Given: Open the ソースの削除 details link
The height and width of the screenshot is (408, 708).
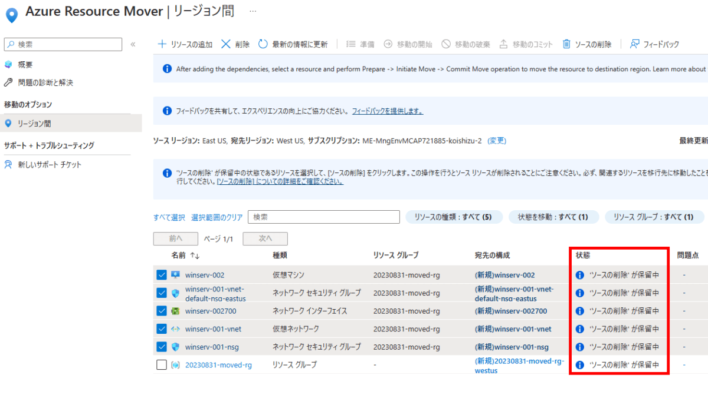Looking at the screenshot, I should click(280, 182).
